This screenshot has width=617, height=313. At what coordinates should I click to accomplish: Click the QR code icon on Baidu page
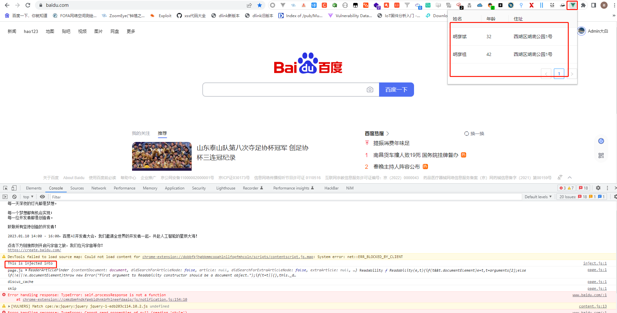click(601, 156)
